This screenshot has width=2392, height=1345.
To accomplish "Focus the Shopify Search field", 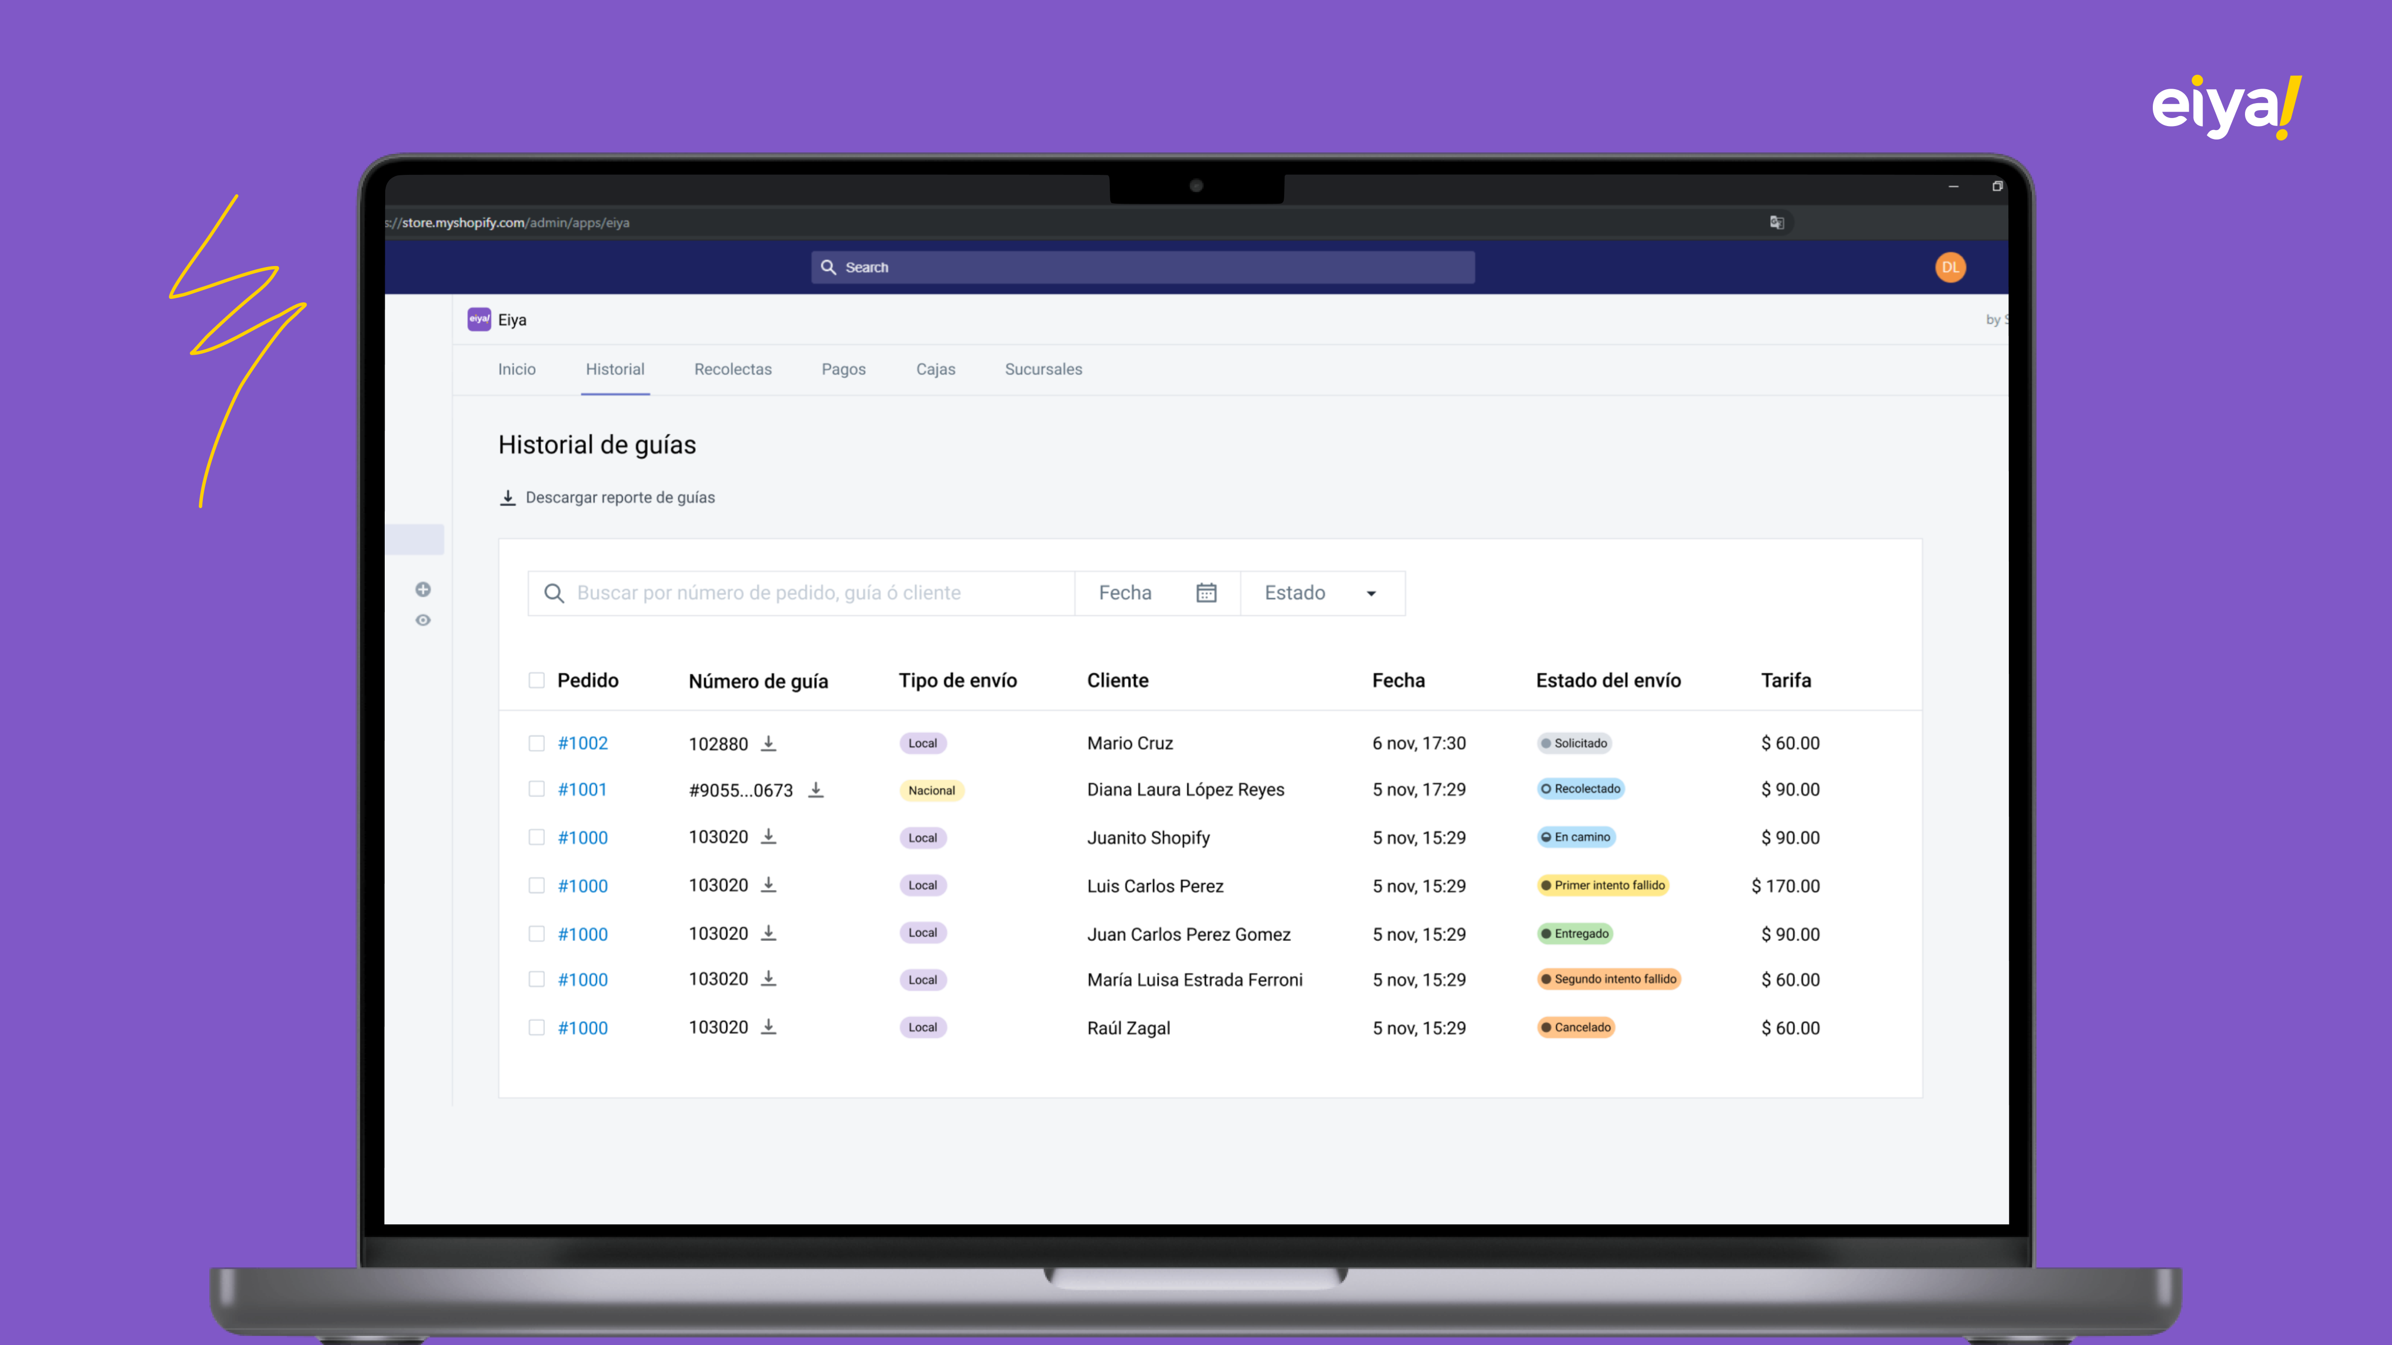I will tap(1142, 268).
